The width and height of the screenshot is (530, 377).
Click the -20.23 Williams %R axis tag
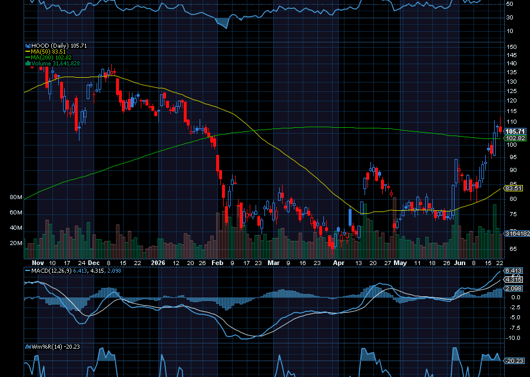pyautogui.click(x=514, y=361)
